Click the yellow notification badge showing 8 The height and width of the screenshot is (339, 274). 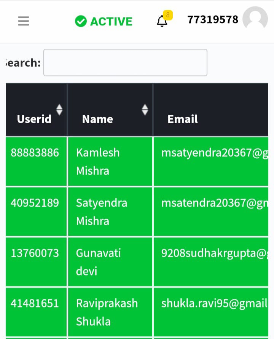168,15
